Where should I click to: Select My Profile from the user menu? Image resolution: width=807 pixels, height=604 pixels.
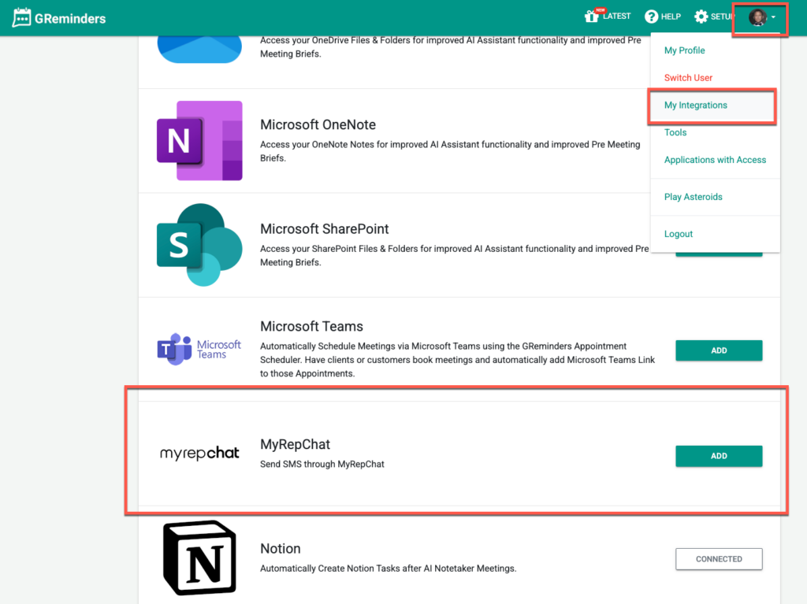[x=684, y=50]
